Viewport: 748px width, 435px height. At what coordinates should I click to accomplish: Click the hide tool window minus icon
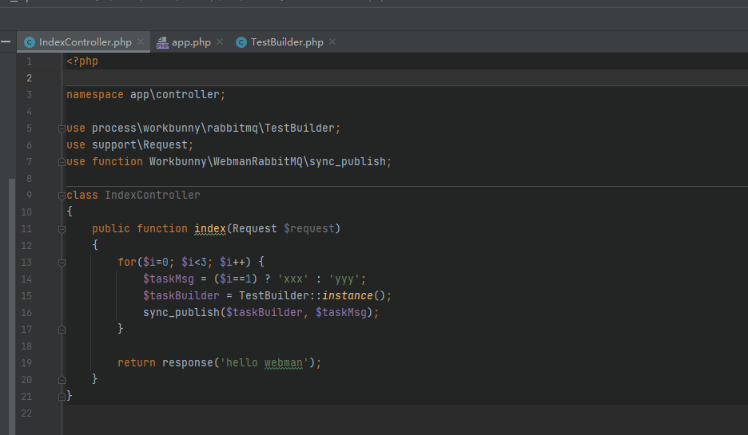click(6, 42)
